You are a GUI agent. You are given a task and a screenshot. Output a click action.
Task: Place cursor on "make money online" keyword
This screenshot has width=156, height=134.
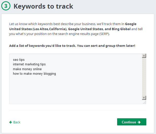(27, 69)
